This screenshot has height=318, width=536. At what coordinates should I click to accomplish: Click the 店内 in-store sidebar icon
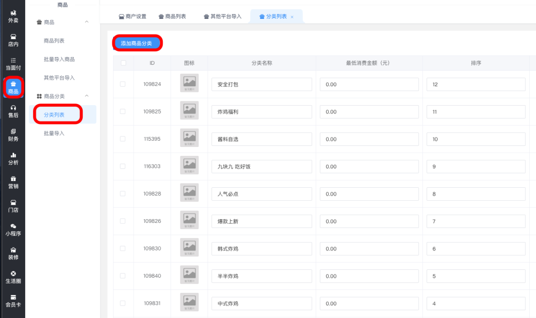[13, 37]
